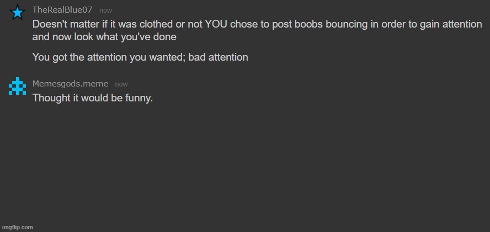Click the imgflip.com watermark
This screenshot has width=490, height=232.
tap(18, 227)
